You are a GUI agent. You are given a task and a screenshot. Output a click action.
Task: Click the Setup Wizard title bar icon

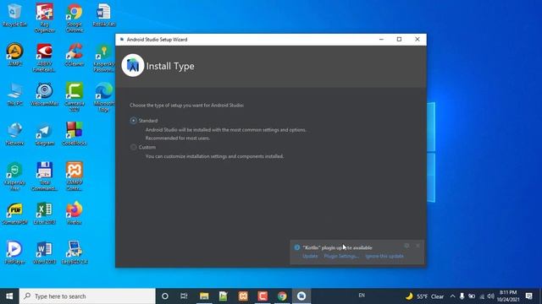122,40
